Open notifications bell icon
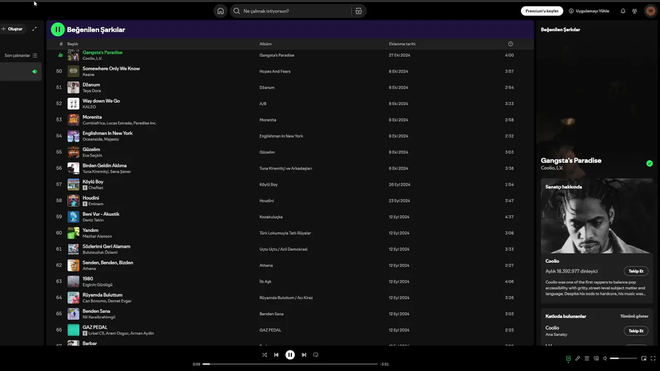 click(x=623, y=11)
